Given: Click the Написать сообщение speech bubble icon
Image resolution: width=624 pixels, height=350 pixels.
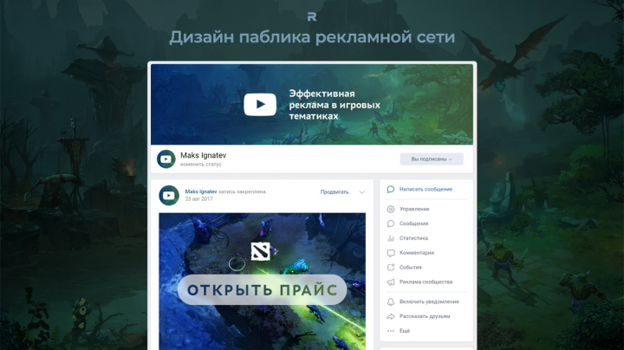Looking at the screenshot, I should click(391, 190).
